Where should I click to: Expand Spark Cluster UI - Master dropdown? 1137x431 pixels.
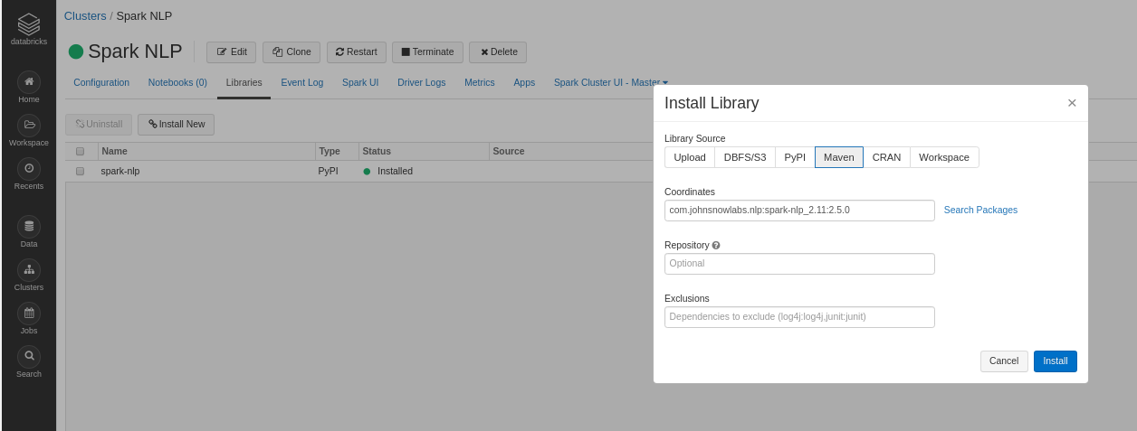point(611,82)
